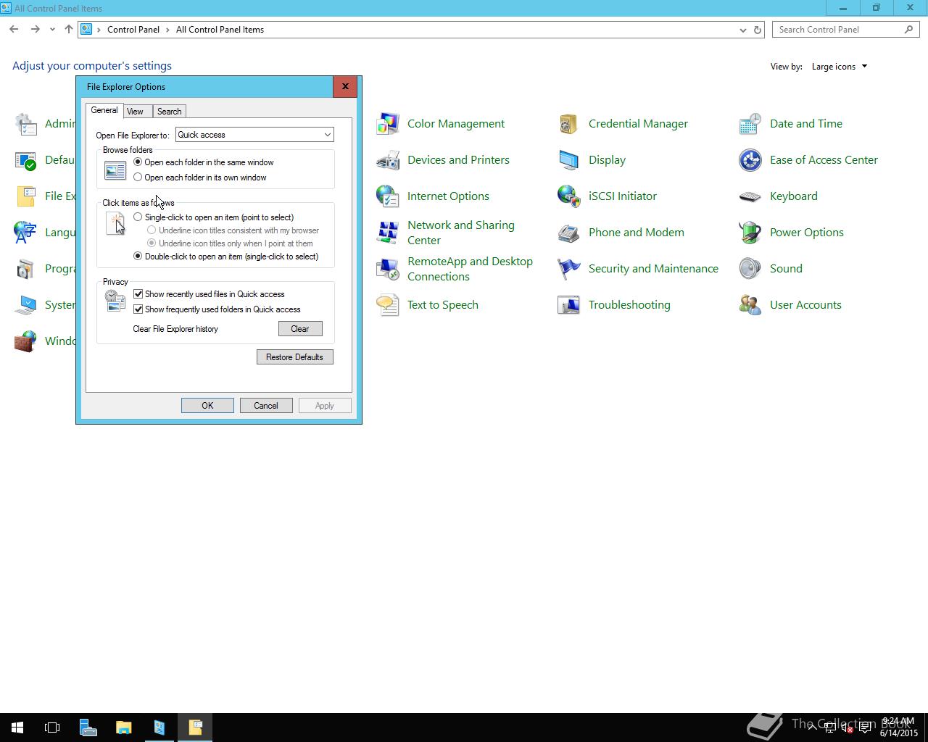
Task: Open the Sound speaker icon
Action: pos(750,269)
